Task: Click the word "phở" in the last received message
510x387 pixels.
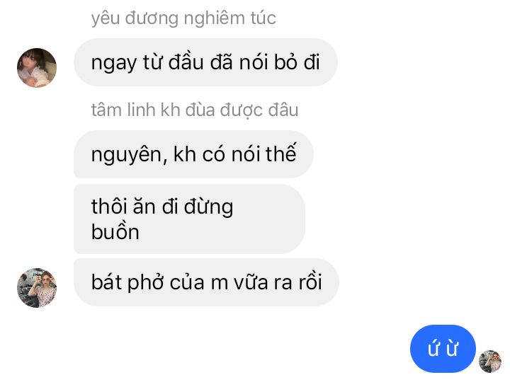Action: (x=145, y=283)
